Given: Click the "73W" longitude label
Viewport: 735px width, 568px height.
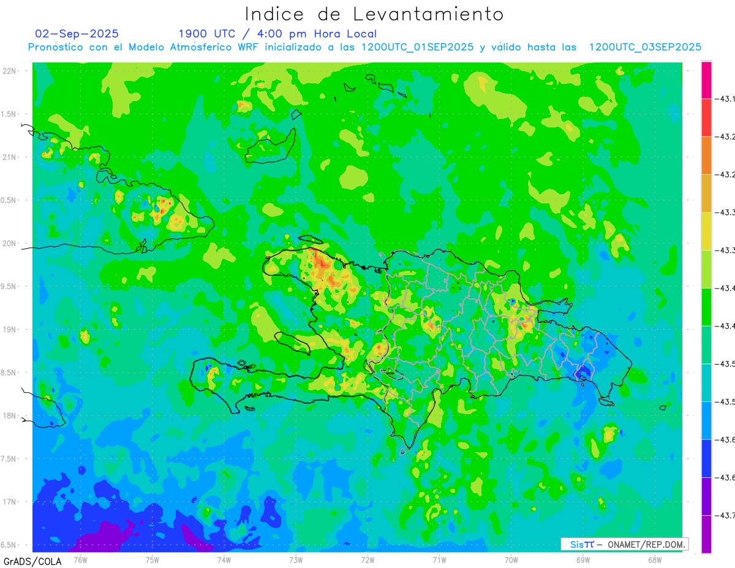Looking at the screenshot, I should (296, 559).
